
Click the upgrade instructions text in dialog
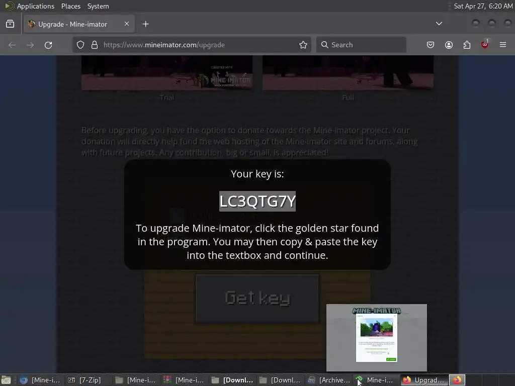coord(257,242)
